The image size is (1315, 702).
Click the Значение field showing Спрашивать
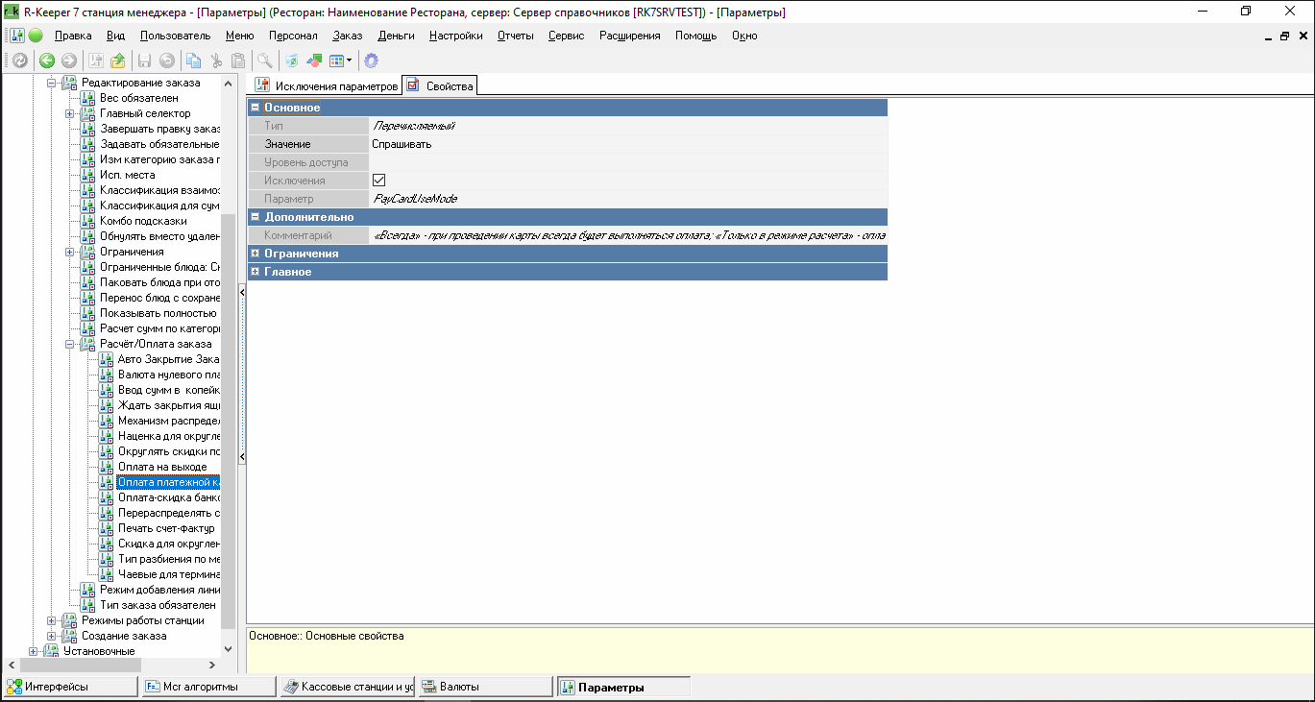[x=628, y=144]
